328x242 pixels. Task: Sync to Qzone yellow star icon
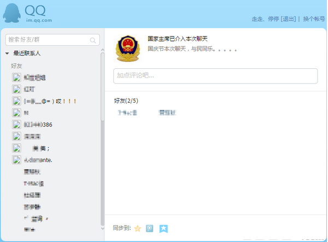138,228
